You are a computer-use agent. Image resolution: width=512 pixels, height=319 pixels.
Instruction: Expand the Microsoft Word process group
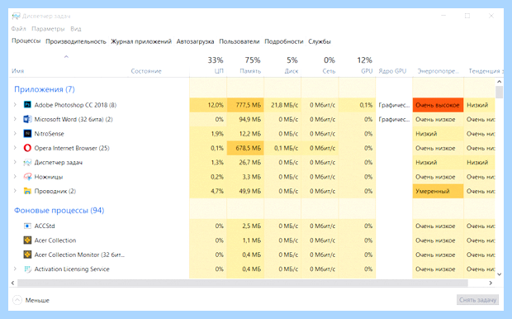point(15,119)
